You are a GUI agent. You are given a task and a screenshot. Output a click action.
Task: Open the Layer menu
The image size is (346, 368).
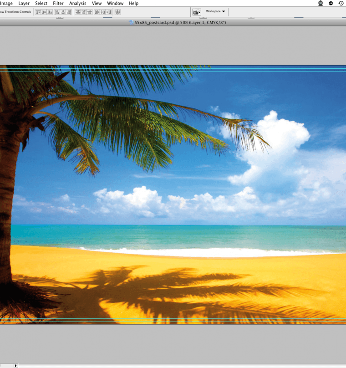click(x=24, y=3)
